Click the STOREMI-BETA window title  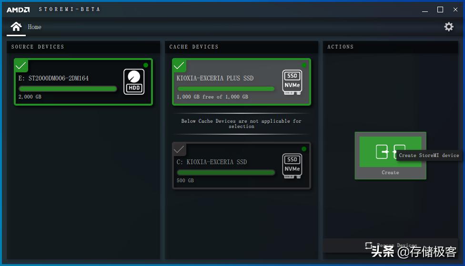pos(70,10)
